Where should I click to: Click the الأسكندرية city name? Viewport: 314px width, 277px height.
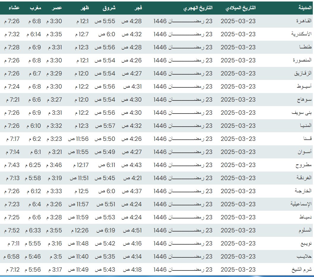pos(301,34)
